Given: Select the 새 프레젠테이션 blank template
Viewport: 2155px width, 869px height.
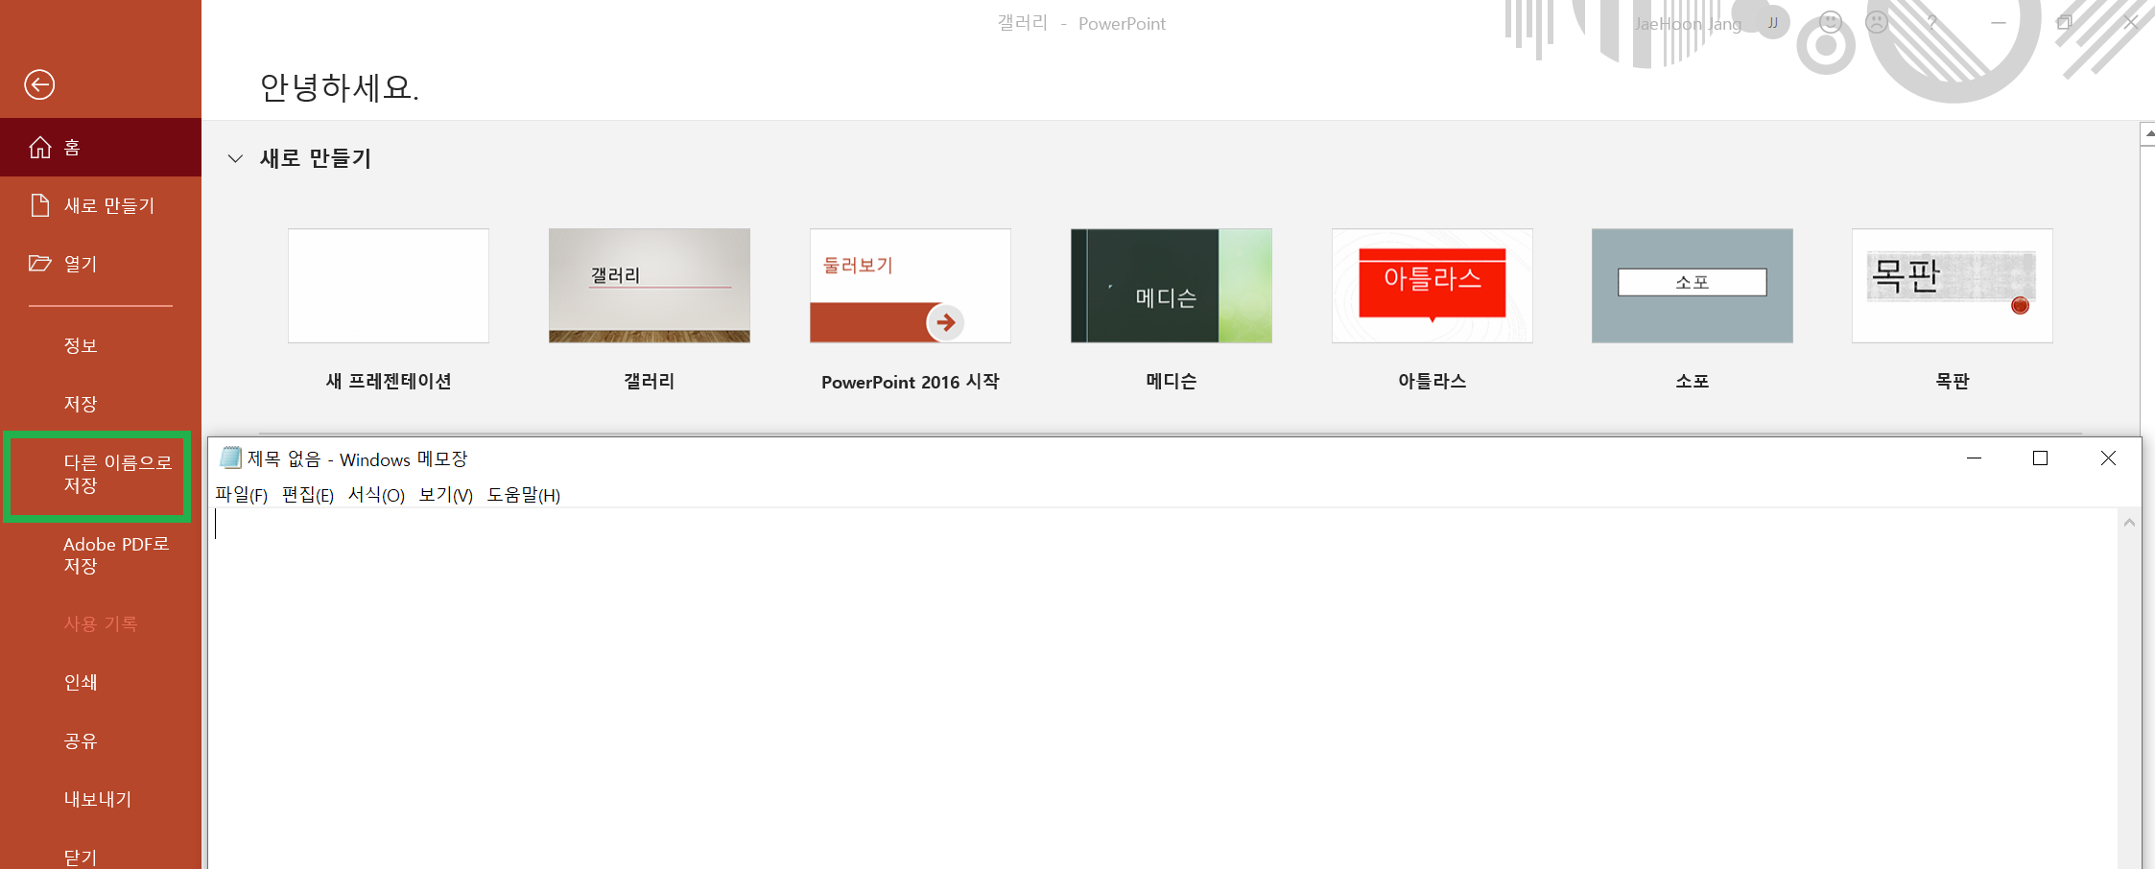Looking at the screenshot, I should click(x=389, y=286).
